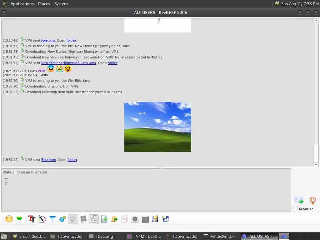The width and height of the screenshot is (320, 240).
Task: Open the love.png link
Action: (48, 40)
